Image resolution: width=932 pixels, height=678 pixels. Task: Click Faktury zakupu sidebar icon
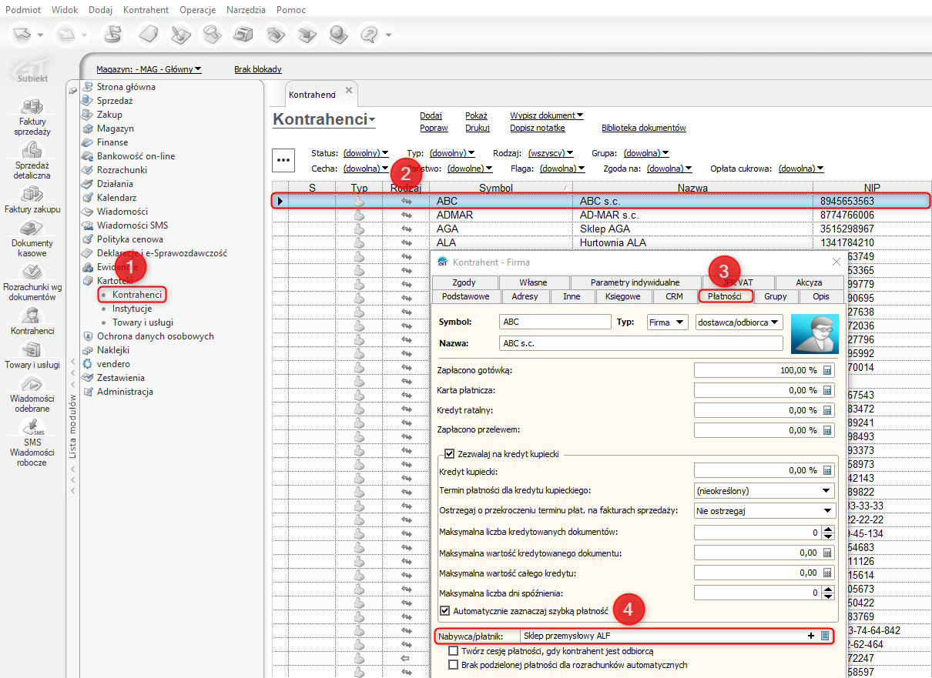point(32,195)
